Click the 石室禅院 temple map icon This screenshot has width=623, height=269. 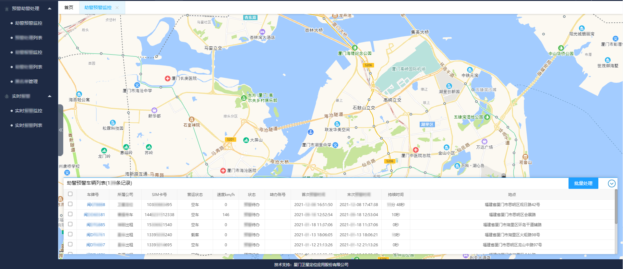pos(192,119)
